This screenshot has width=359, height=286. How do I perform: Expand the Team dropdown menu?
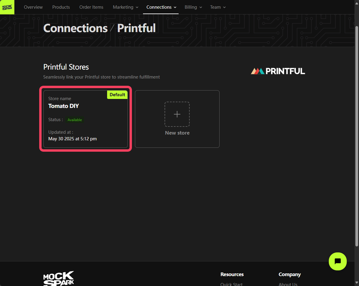[x=218, y=7]
